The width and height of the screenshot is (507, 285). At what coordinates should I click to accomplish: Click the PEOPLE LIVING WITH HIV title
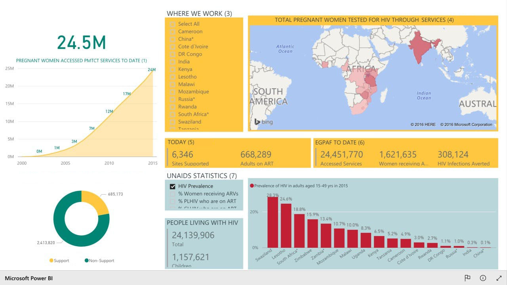pyautogui.click(x=202, y=223)
